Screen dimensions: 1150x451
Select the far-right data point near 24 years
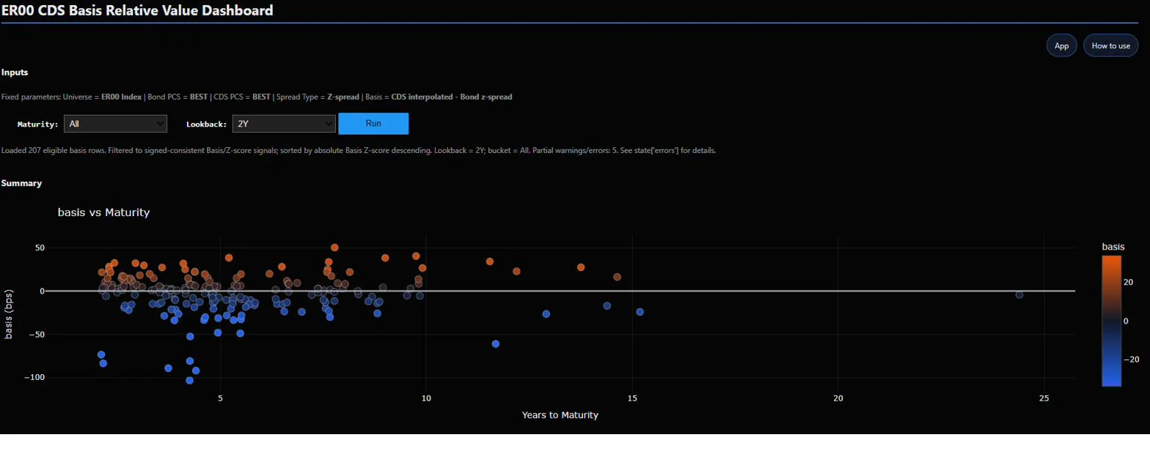tap(1019, 294)
